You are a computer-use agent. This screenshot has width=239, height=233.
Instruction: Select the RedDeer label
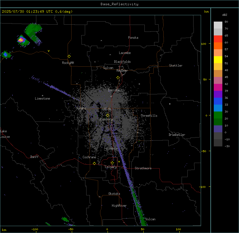(122, 71)
